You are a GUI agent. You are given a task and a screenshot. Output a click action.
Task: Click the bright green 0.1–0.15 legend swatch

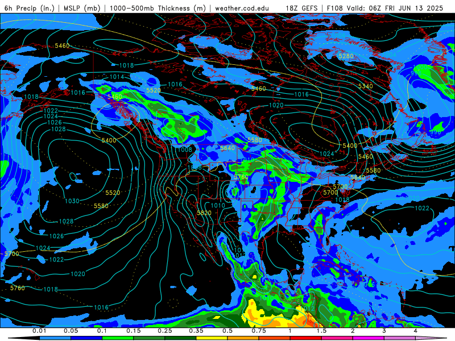[118, 338]
